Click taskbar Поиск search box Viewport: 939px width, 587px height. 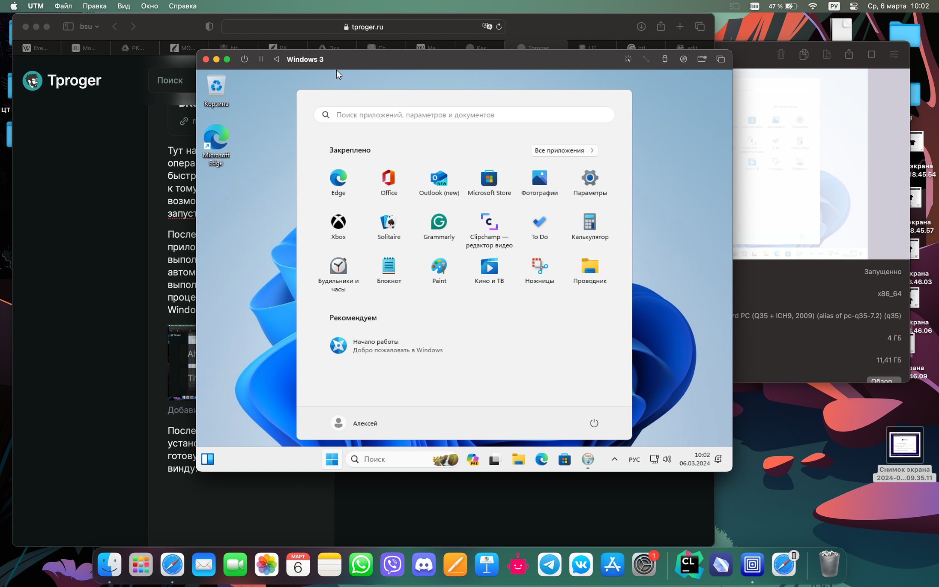pos(402,459)
